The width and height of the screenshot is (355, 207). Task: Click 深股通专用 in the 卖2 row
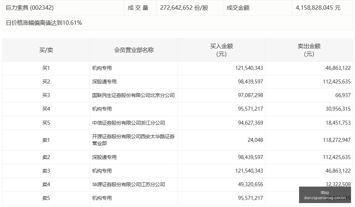coord(104,157)
